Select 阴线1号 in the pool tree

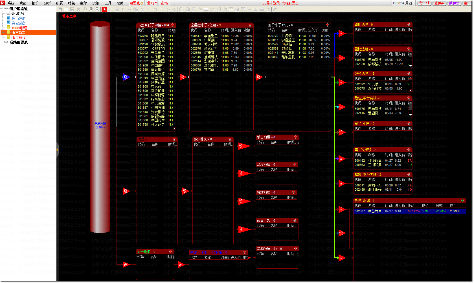pos(18,14)
